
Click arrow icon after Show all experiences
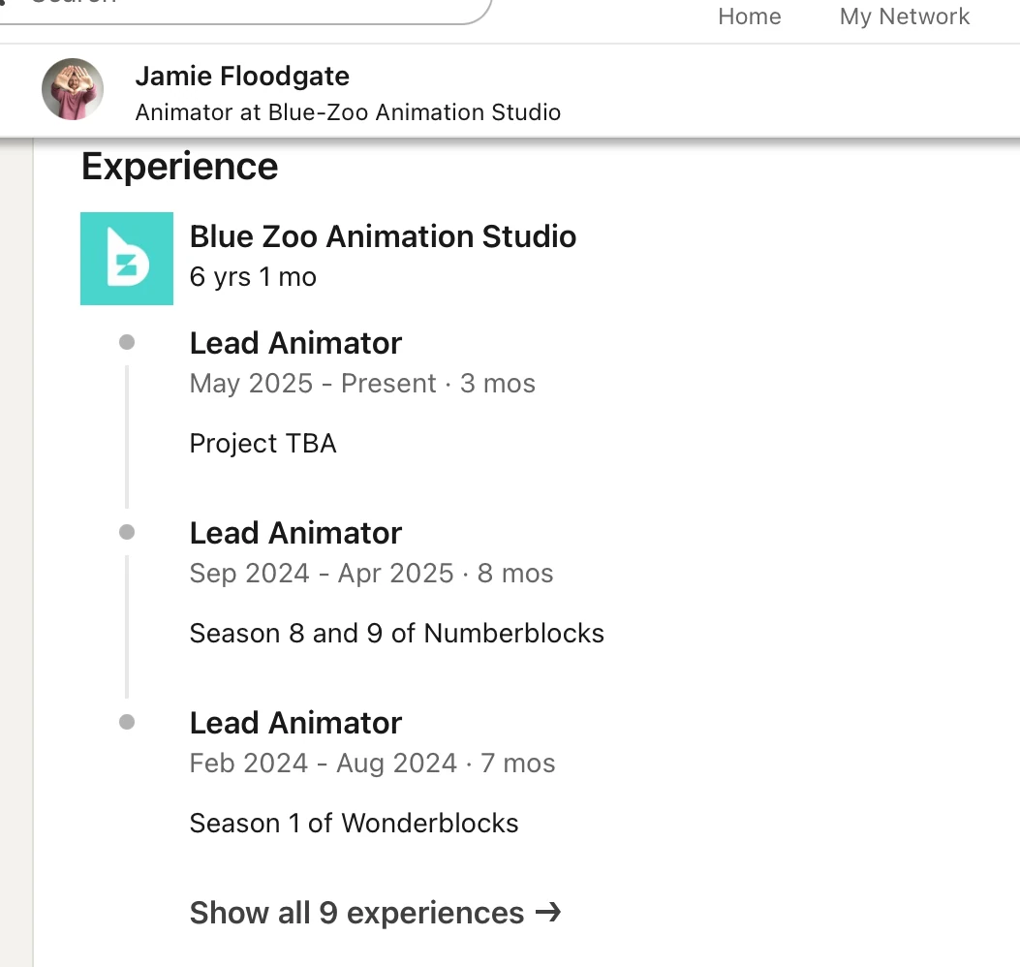point(548,913)
